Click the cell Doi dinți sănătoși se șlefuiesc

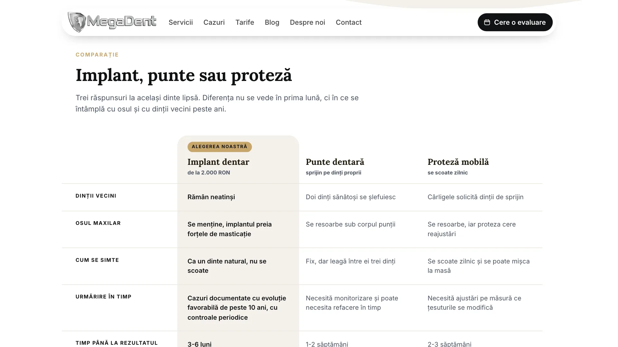351,197
